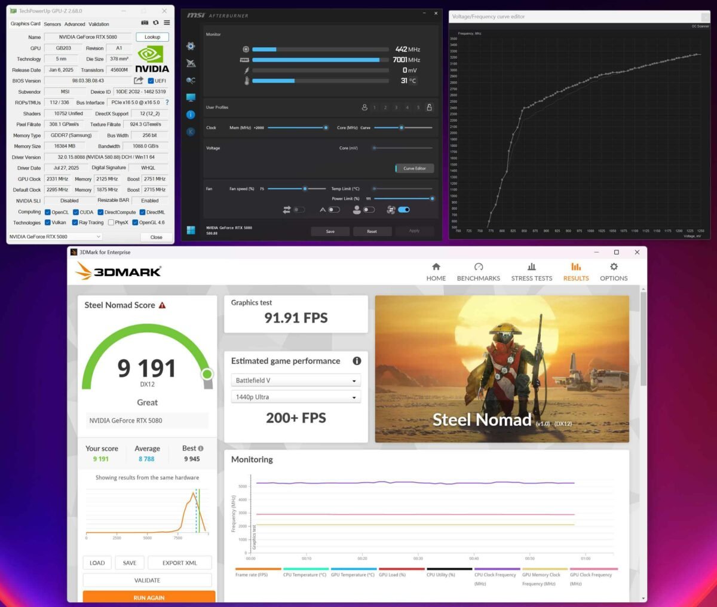The image size is (717, 607).
Task: Click the Afterburner Reset button
Action: coord(372,231)
